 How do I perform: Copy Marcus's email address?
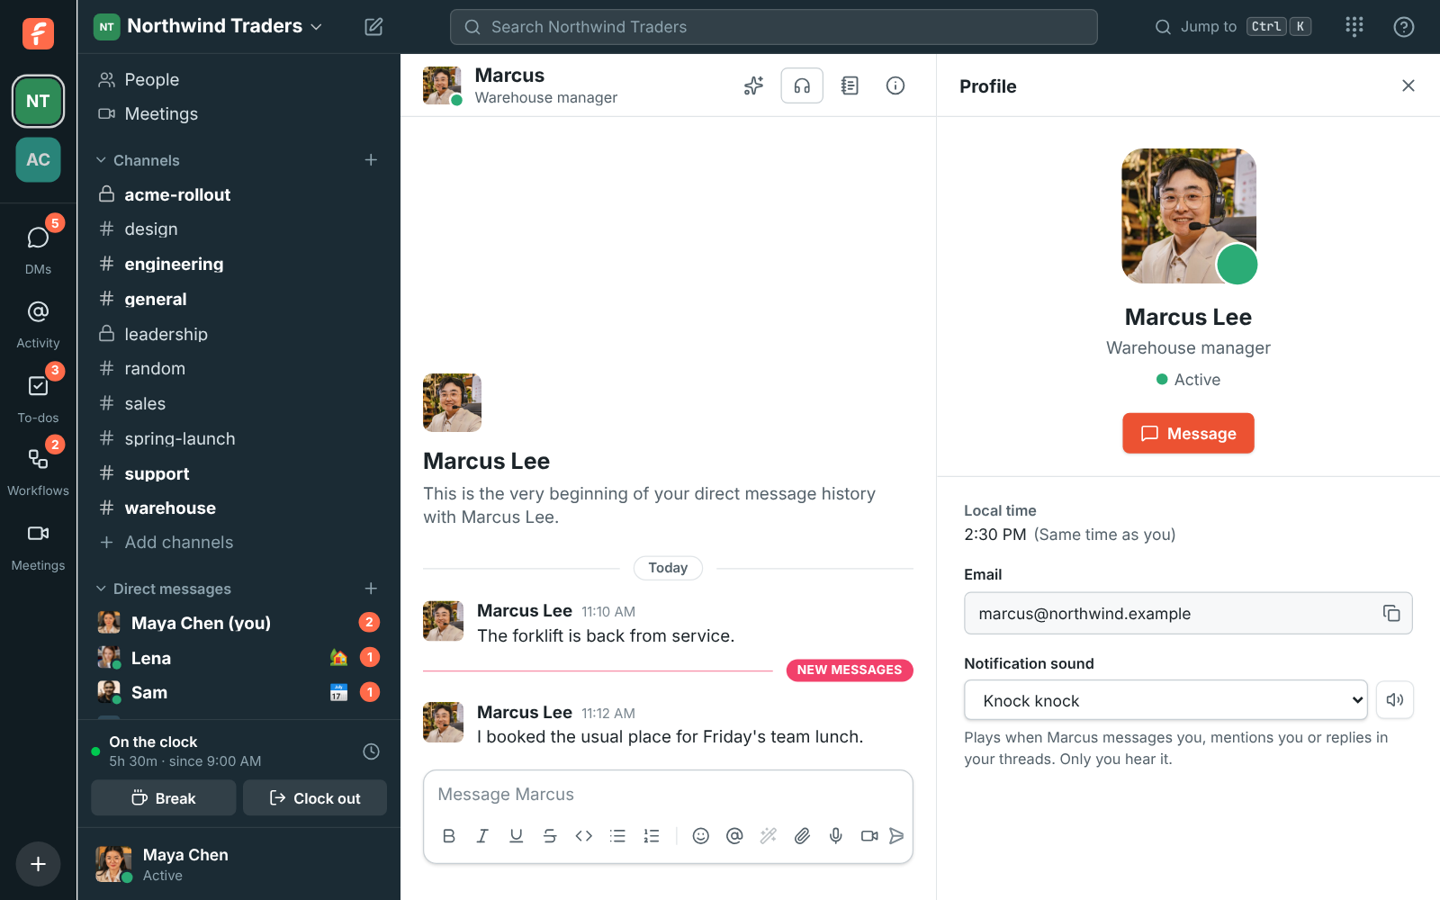(x=1391, y=613)
